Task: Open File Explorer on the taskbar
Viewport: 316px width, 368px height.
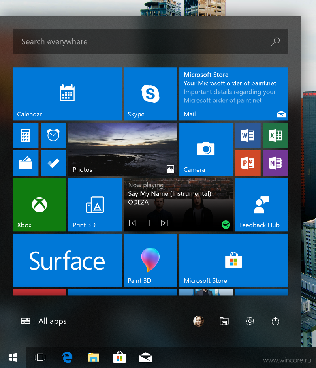Action: tap(94, 357)
